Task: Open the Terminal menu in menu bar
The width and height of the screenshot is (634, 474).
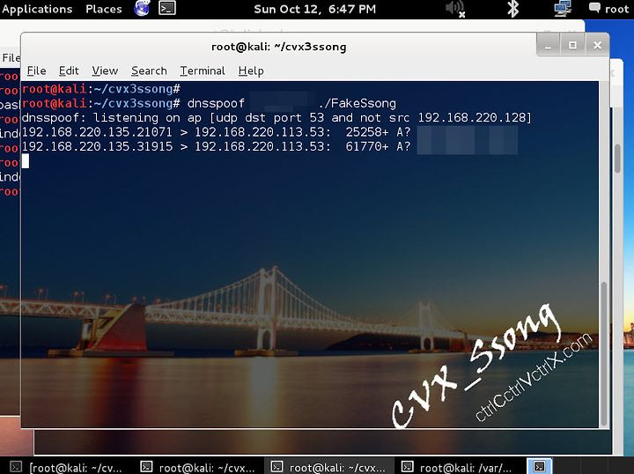Action: pos(203,70)
